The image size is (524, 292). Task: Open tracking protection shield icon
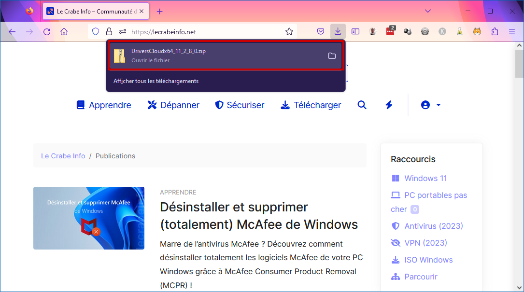coord(96,32)
